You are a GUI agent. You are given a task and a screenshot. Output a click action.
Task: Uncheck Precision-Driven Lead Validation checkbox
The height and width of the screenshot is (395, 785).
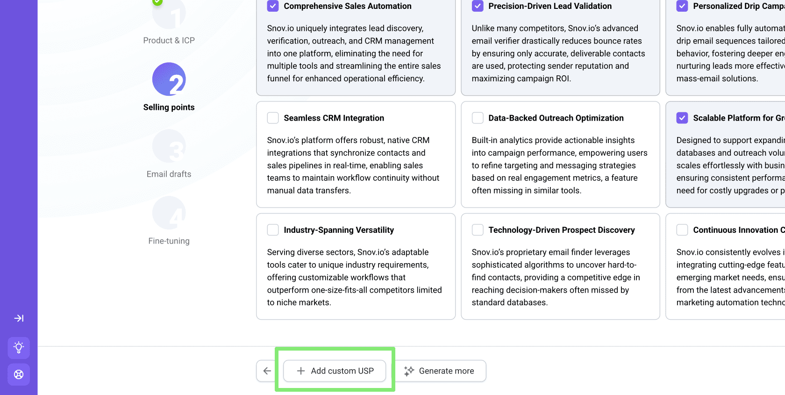(478, 6)
